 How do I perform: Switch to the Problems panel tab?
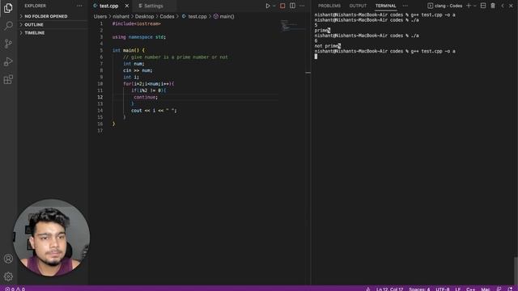tap(329, 6)
